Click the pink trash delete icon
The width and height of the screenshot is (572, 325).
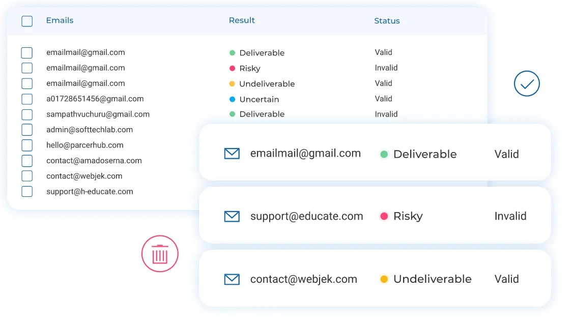point(160,253)
